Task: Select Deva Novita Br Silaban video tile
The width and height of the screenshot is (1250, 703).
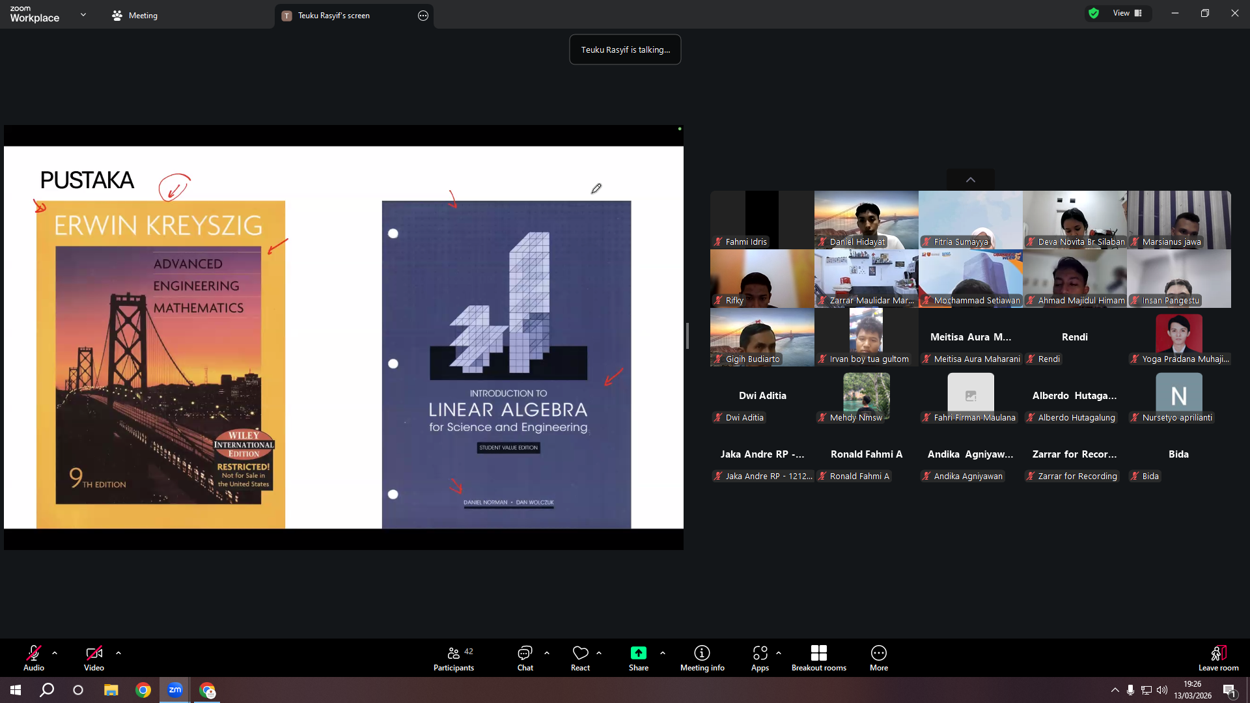Action: (x=1075, y=220)
